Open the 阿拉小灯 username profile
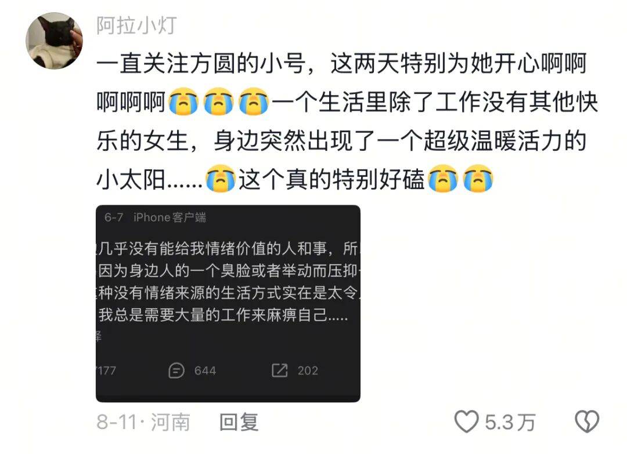Image resolution: width=627 pixels, height=454 pixels. click(x=136, y=26)
